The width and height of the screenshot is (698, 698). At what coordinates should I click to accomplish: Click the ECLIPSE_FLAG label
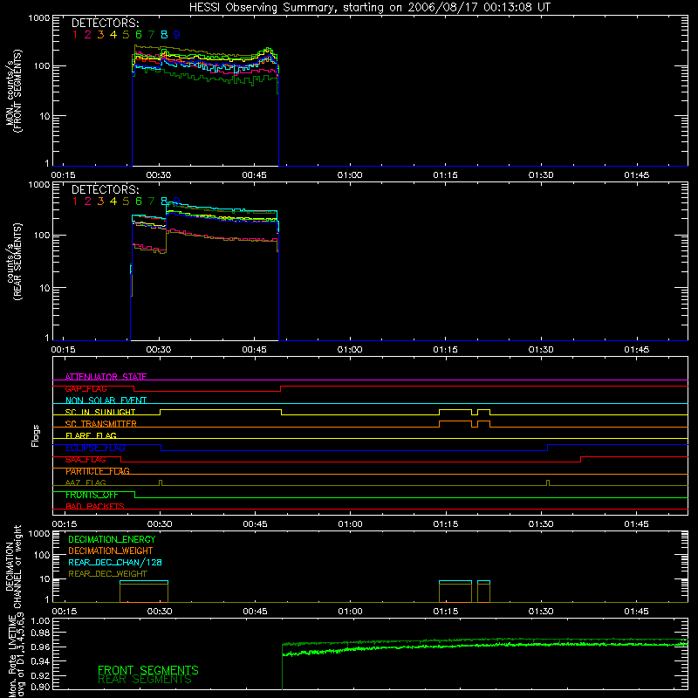point(95,448)
